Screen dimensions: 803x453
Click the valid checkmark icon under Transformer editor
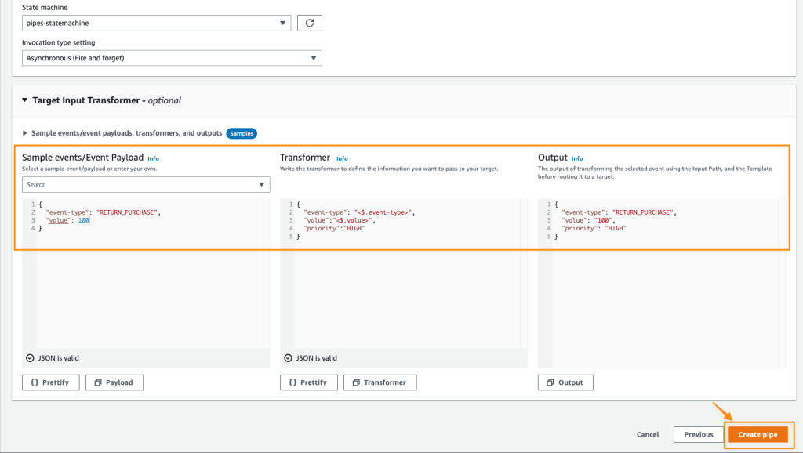pos(288,358)
